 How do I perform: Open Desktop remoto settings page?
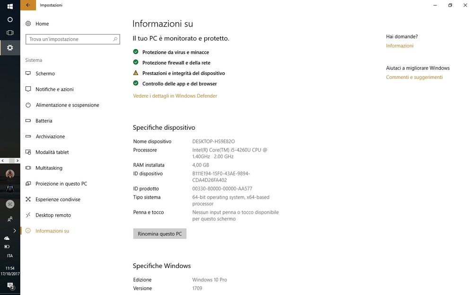coord(53,215)
